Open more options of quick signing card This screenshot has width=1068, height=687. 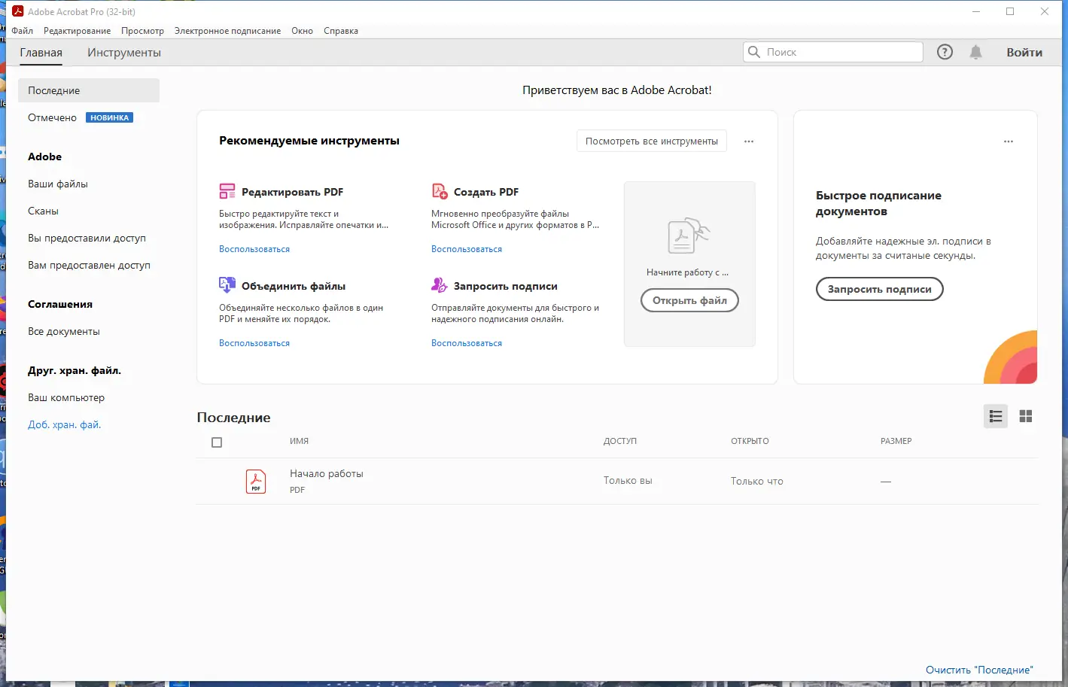(x=1009, y=141)
